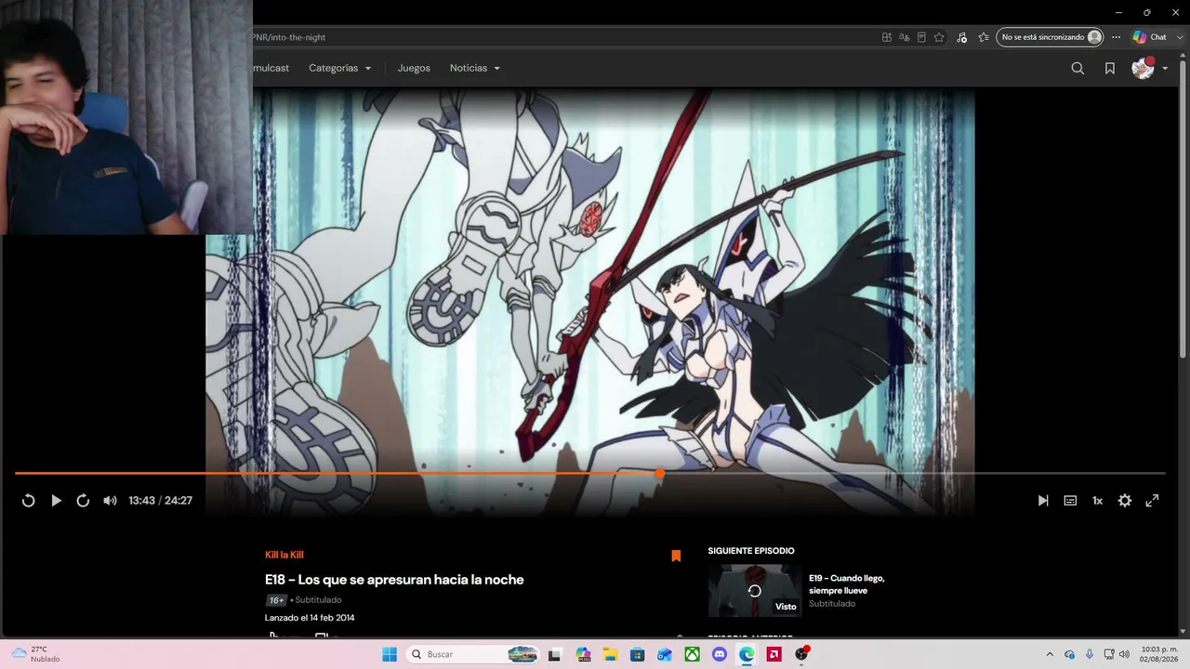Open Outlook from the taskbar

coord(665,654)
